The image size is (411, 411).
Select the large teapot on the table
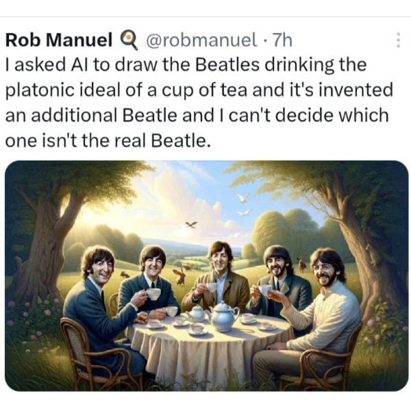click(223, 314)
